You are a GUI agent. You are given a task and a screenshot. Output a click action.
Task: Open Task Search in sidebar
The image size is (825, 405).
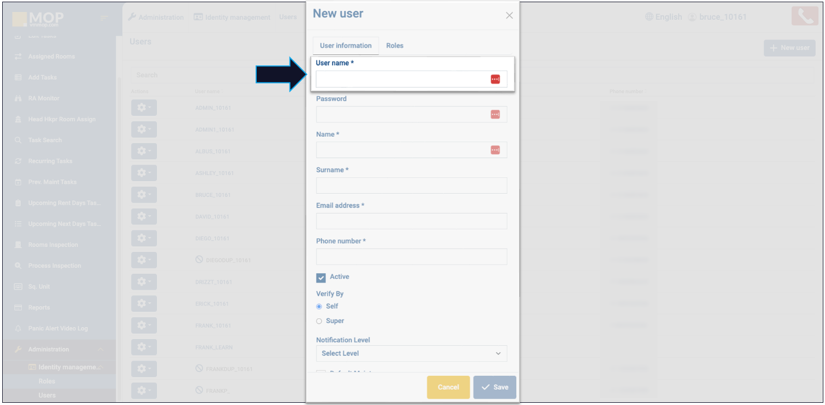click(44, 140)
